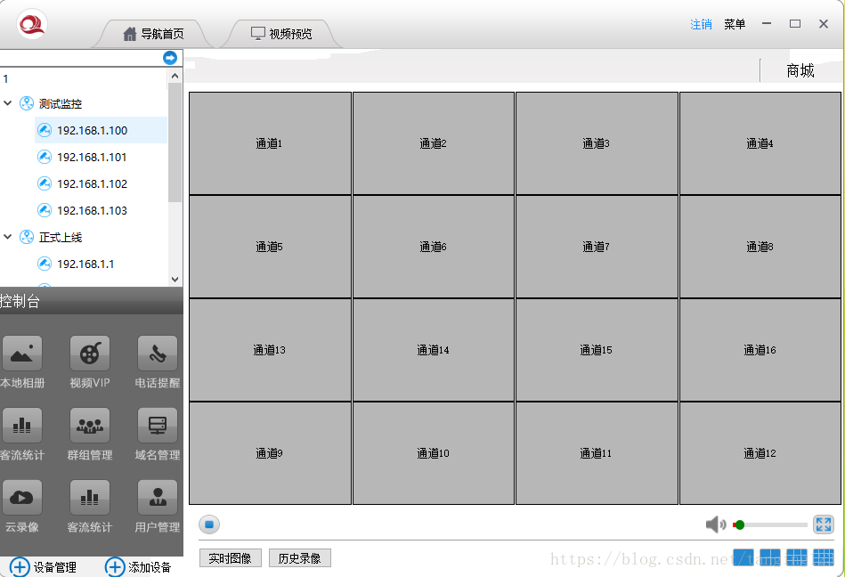Select the 通道13 video pane
Image resolution: width=845 pixels, height=577 pixels.
(270, 350)
